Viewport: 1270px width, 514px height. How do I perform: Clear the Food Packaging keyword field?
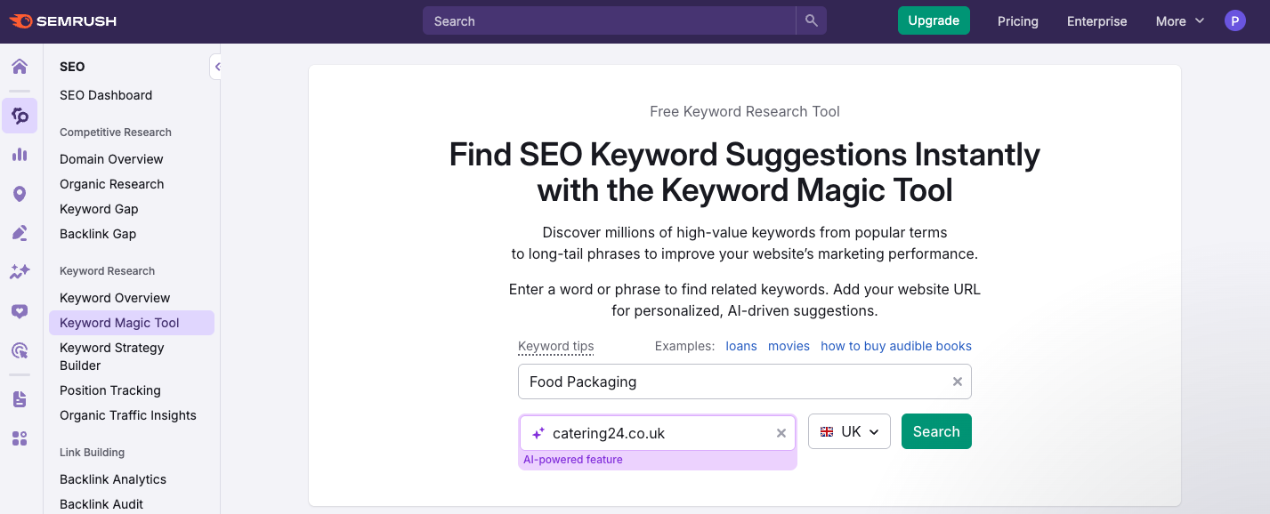click(958, 381)
